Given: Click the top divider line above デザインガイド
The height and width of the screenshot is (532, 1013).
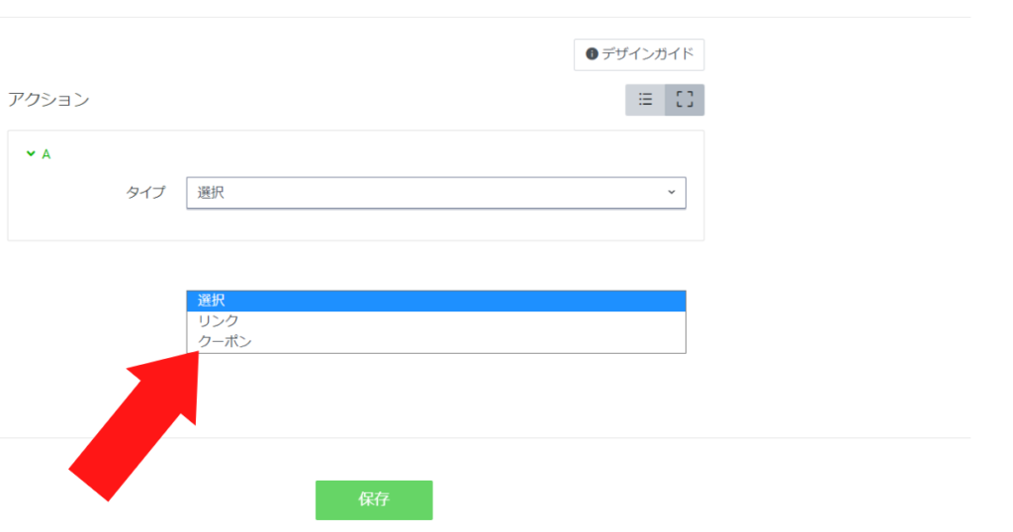Looking at the screenshot, I should (485, 18).
